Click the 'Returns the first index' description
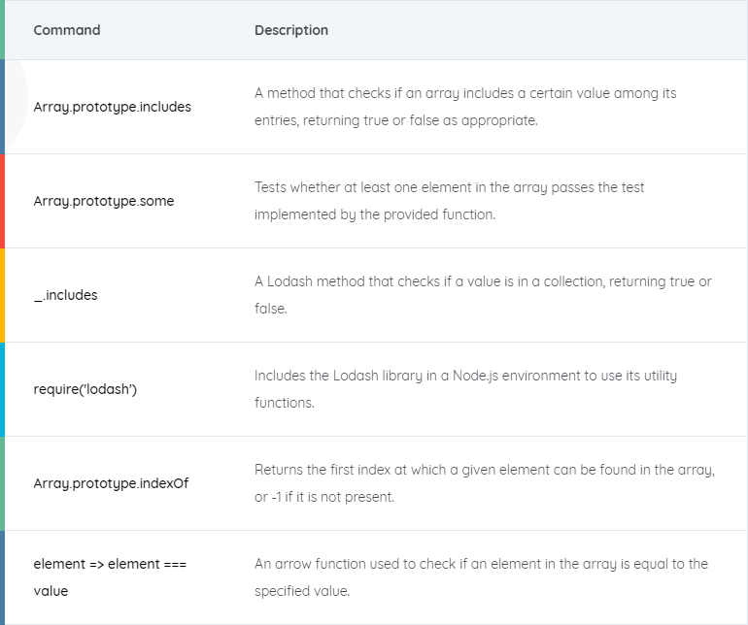Screen dimensions: 748x625 (485, 483)
